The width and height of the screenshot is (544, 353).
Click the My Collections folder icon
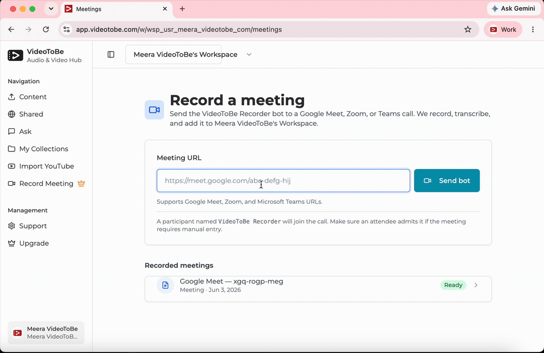(11, 149)
